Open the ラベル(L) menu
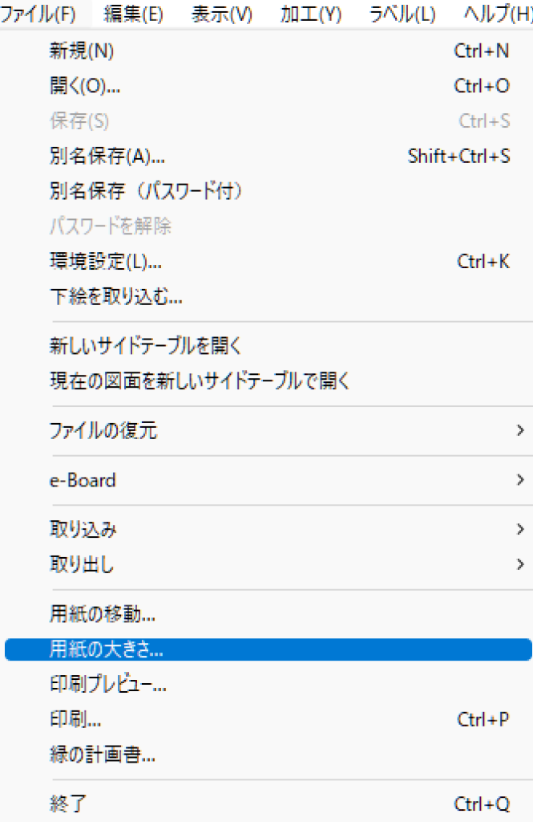 coord(402,14)
